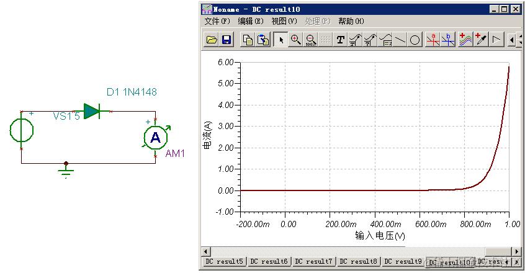The width and height of the screenshot is (525, 273).
Task: Click the AM1 label text
Action: click(175, 154)
